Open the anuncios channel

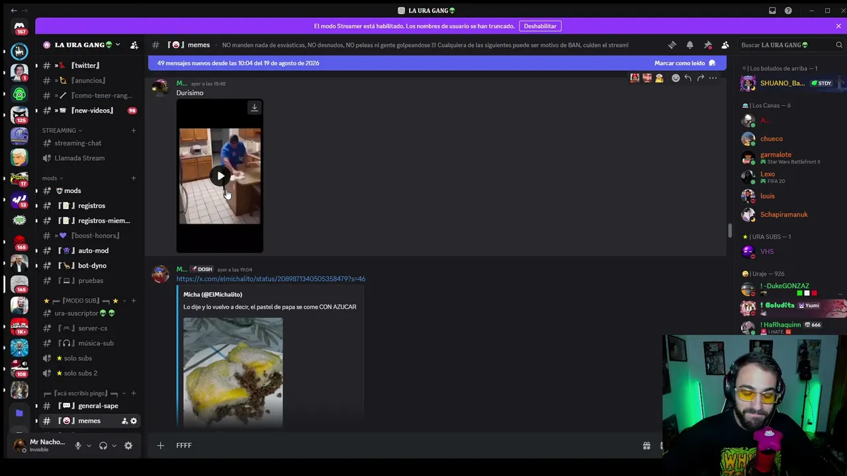[x=89, y=81]
